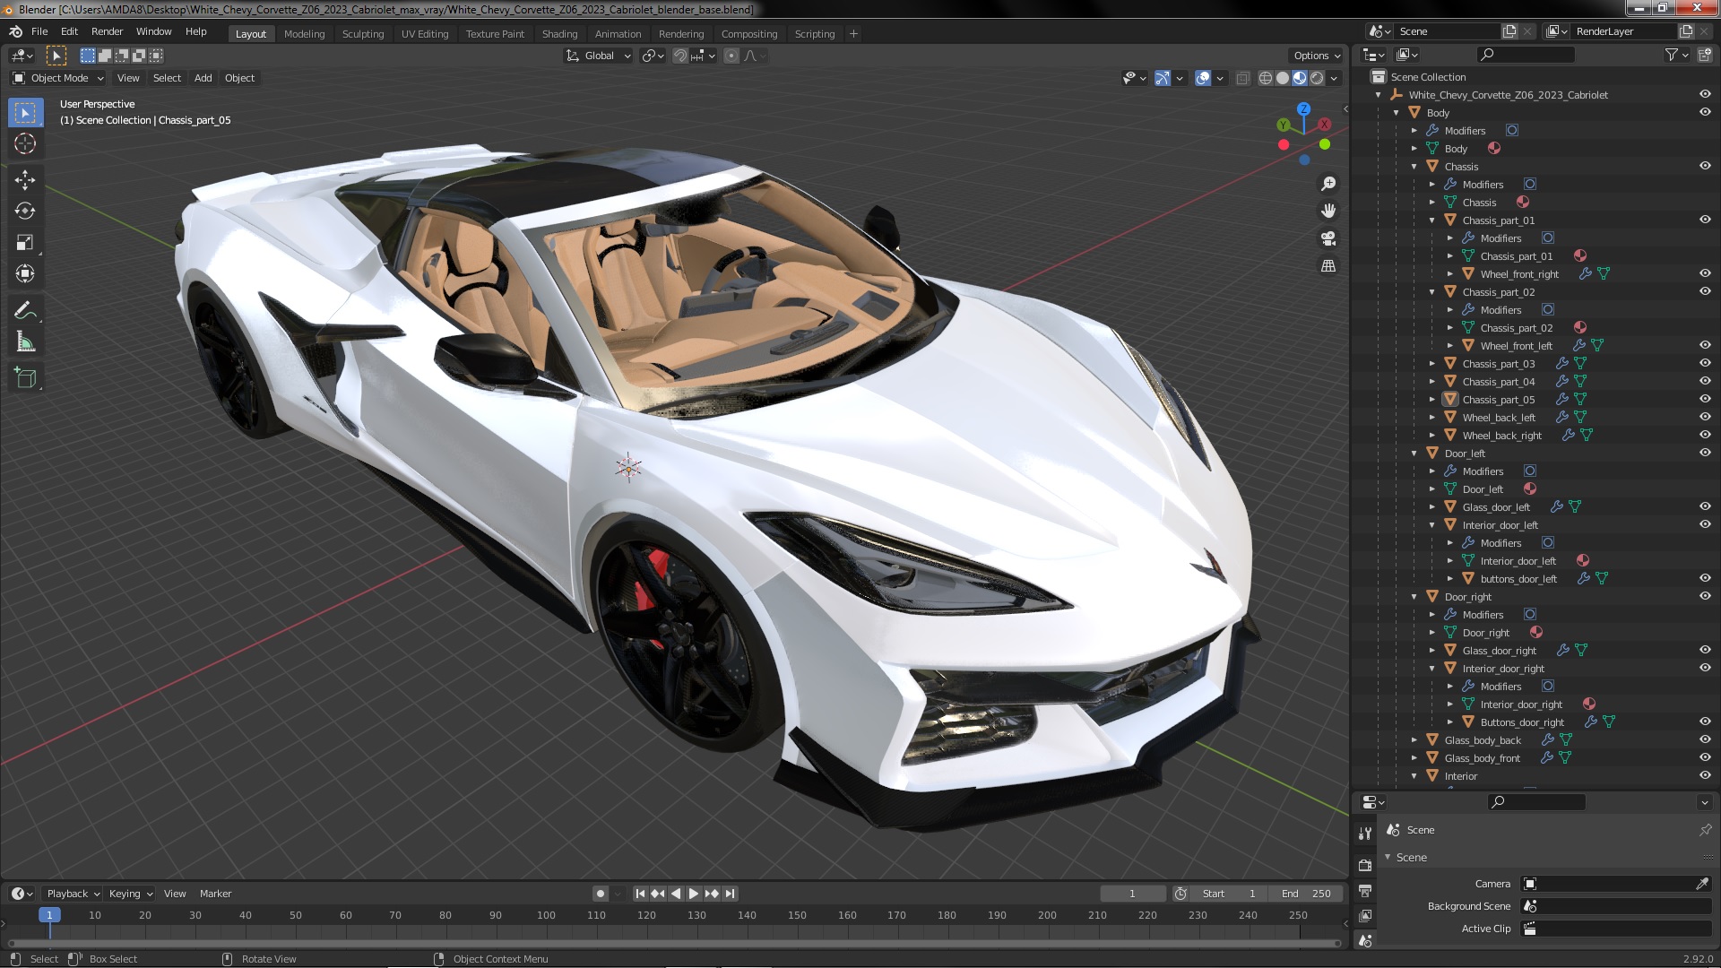The image size is (1721, 968).
Task: Open the Render menu
Action: (107, 31)
